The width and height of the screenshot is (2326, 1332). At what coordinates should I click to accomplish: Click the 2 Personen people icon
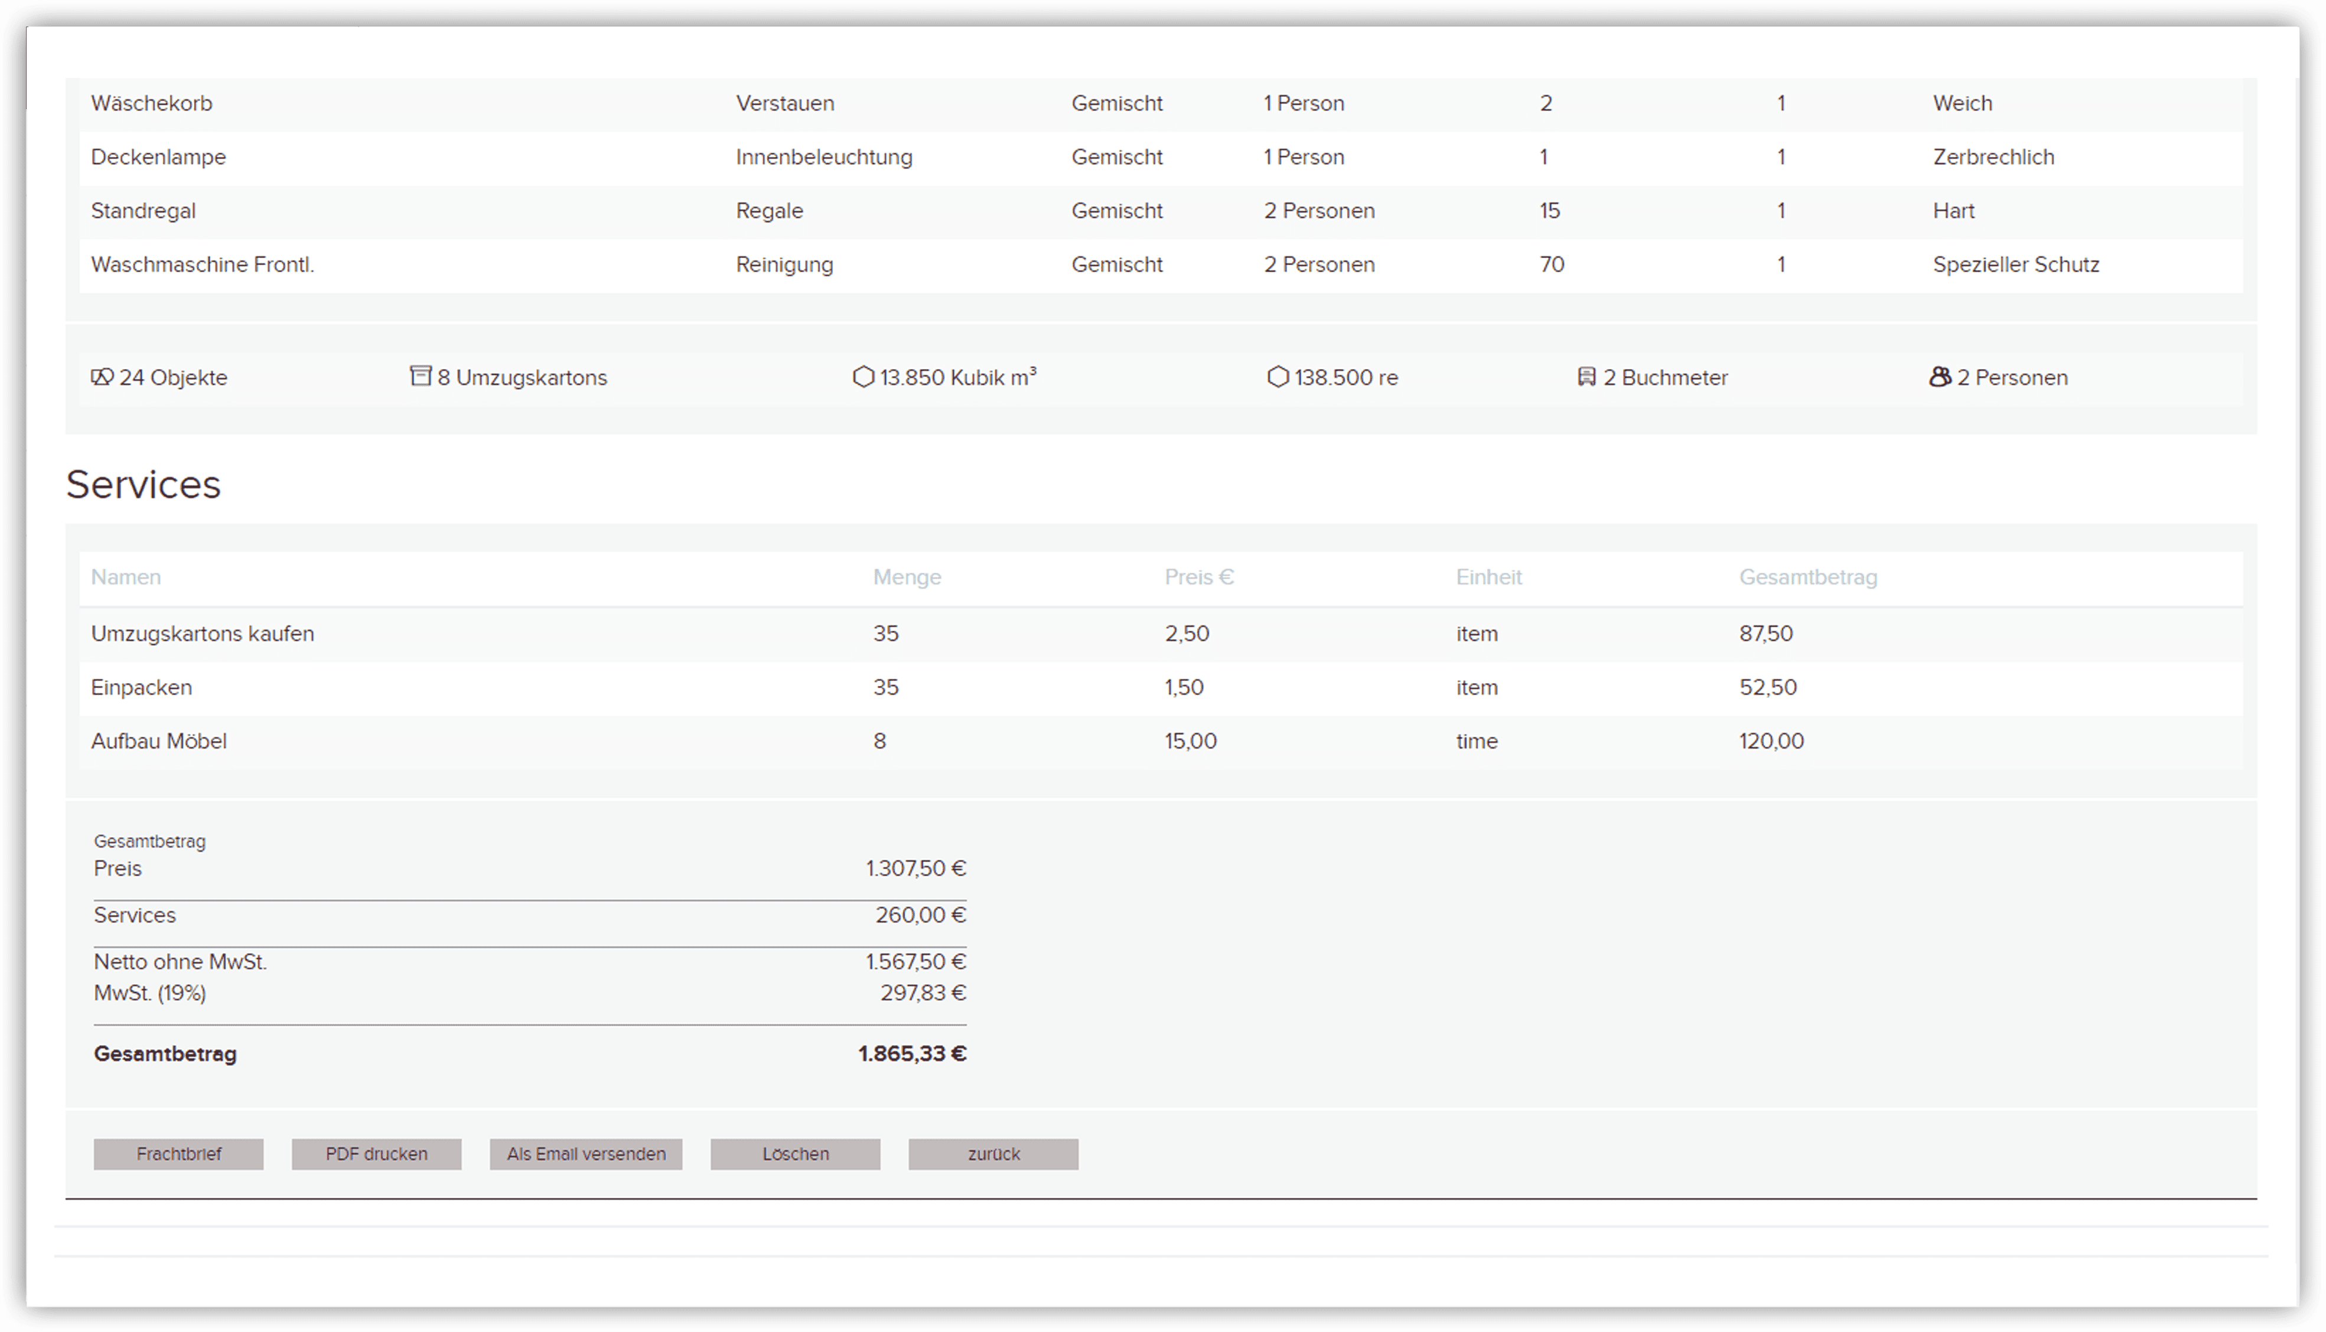pyautogui.click(x=1940, y=377)
